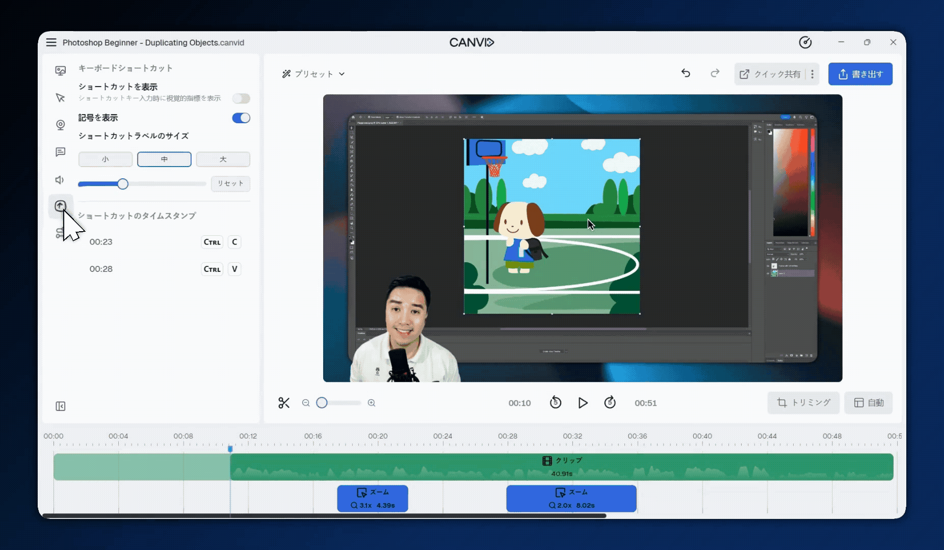This screenshot has width=944, height=550.
Task: Click the scissors split clip icon
Action: click(284, 403)
